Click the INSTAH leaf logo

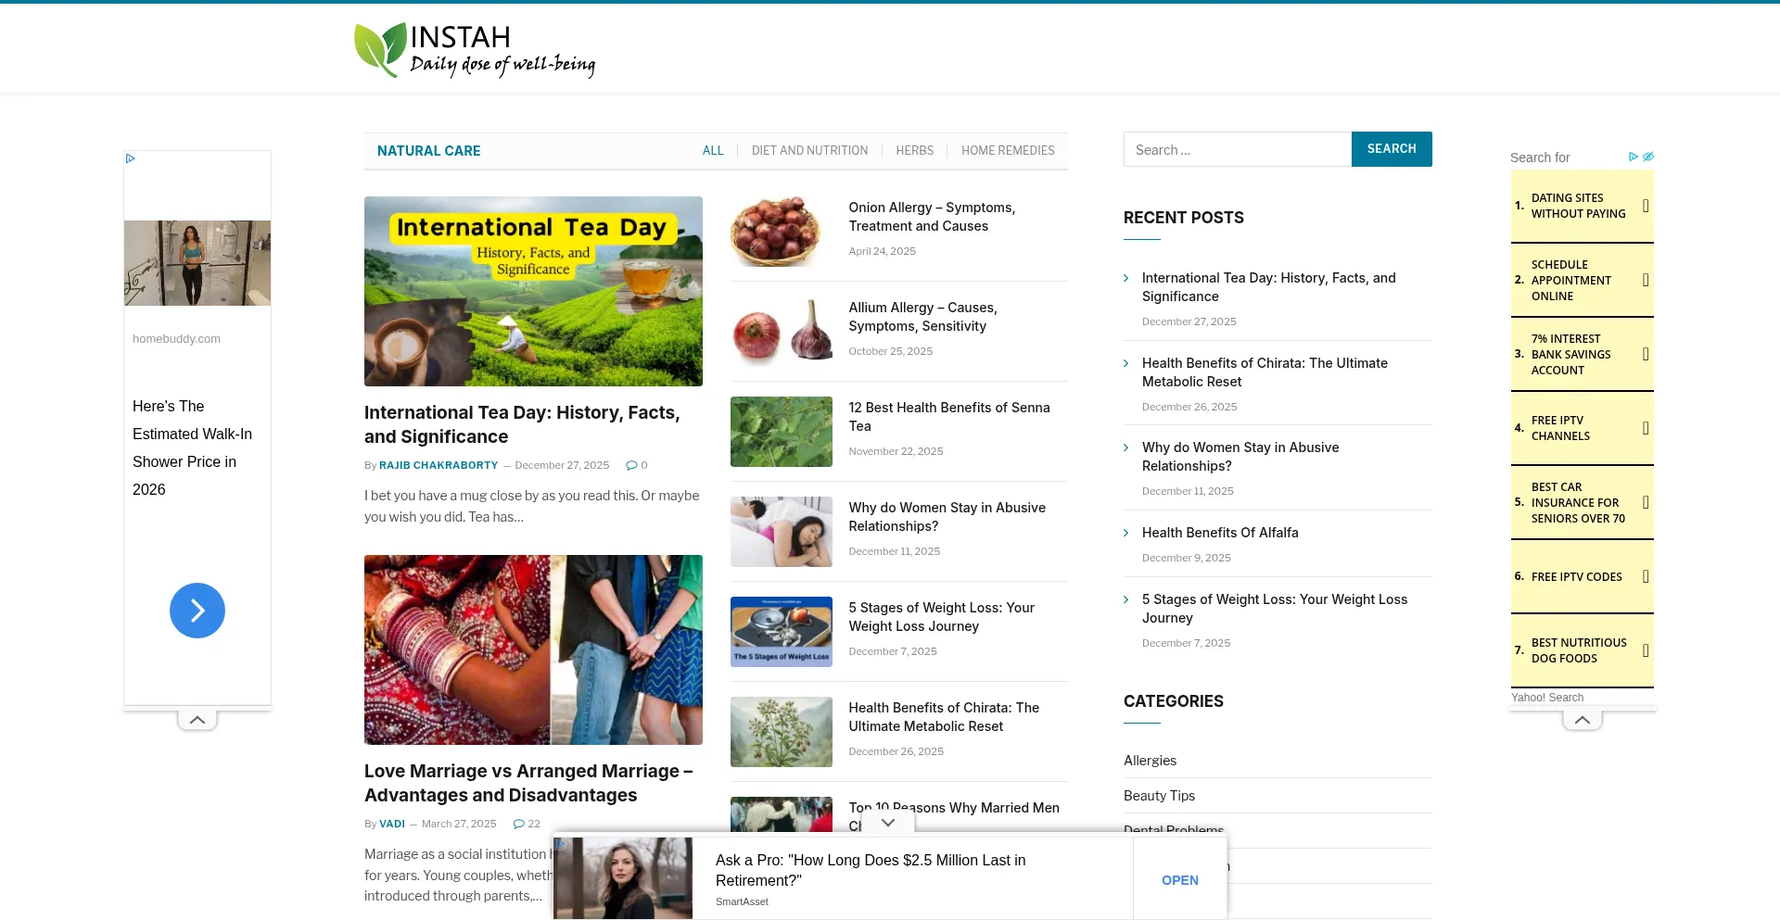pos(381,49)
